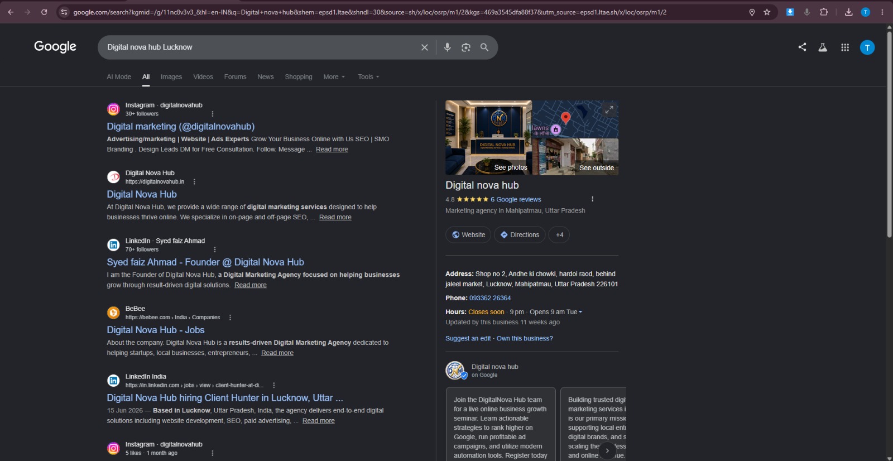Call phone number 093362 26364
The height and width of the screenshot is (461, 893).
[490, 298]
